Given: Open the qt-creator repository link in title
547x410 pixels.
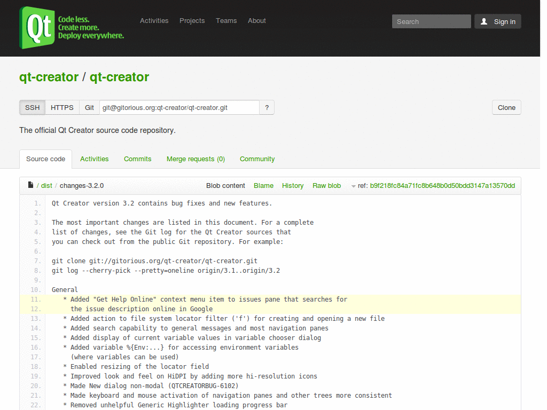Looking at the screenshot, I should point(119,77).
